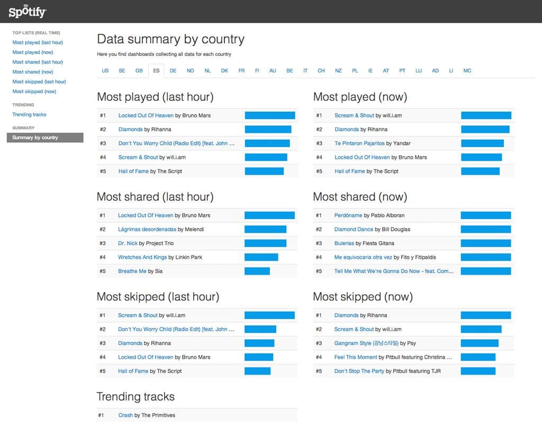Image resolution: width=542 pixels, height=428 pixels.
Task: Switch to the US country tab
Action: [105, 70]
